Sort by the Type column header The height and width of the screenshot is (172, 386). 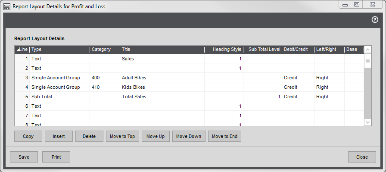[x=60, y=50]
